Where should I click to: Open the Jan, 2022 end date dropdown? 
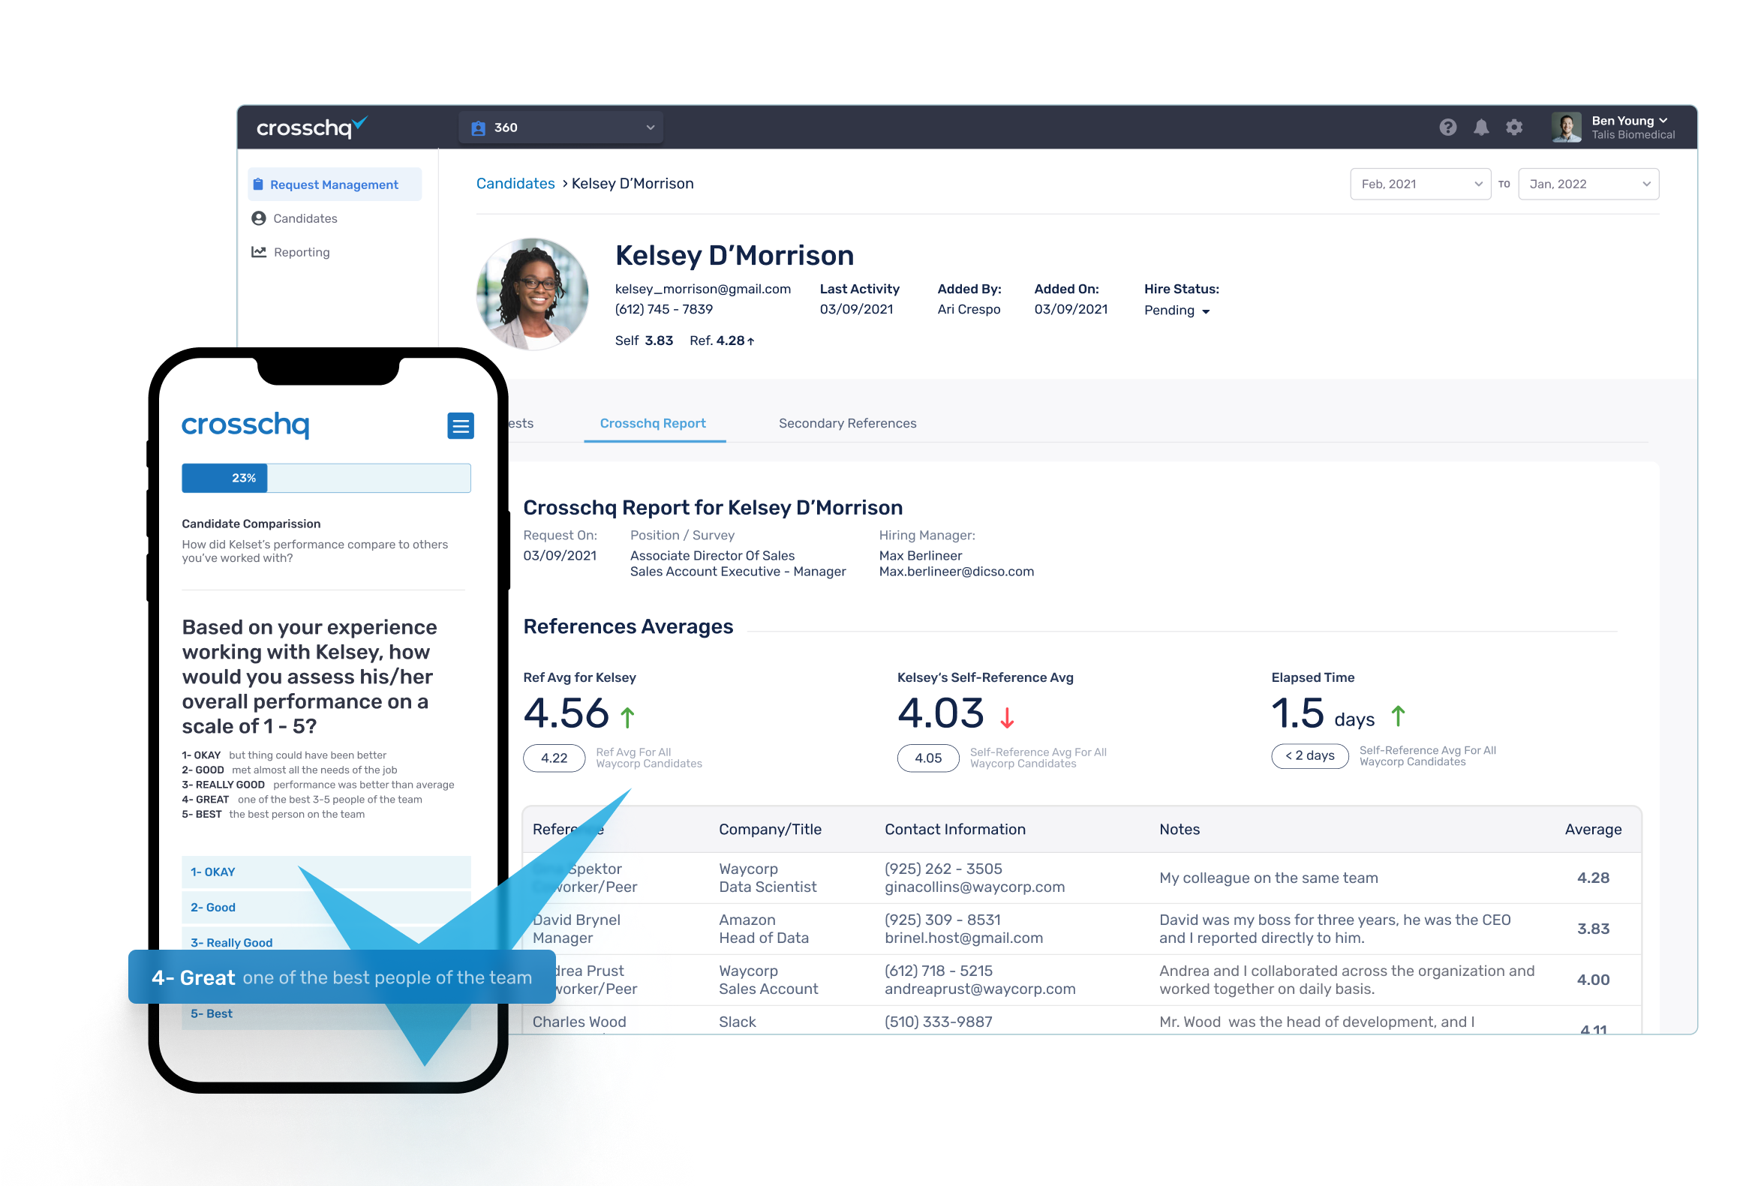[x=1588, y=184]
